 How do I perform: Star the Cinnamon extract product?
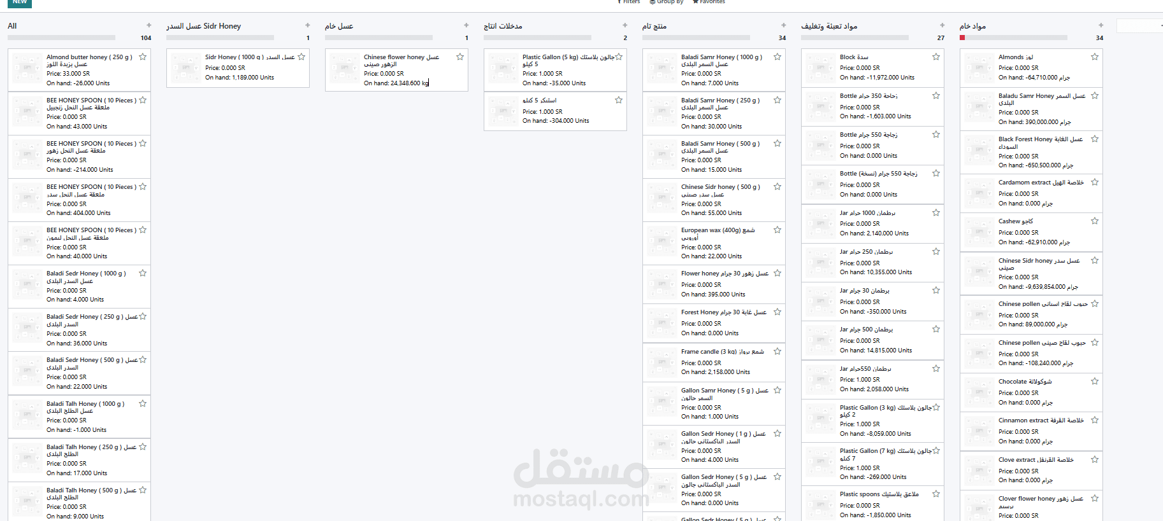tap(1095, 420)
